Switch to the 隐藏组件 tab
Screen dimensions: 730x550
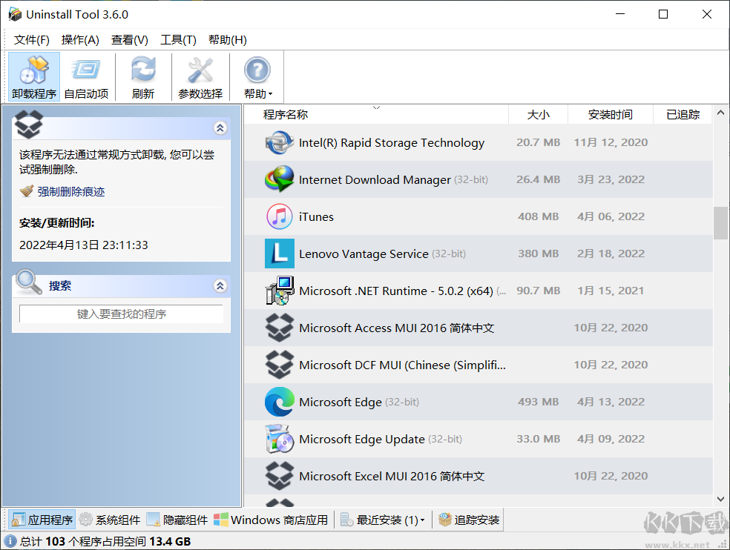177,520
